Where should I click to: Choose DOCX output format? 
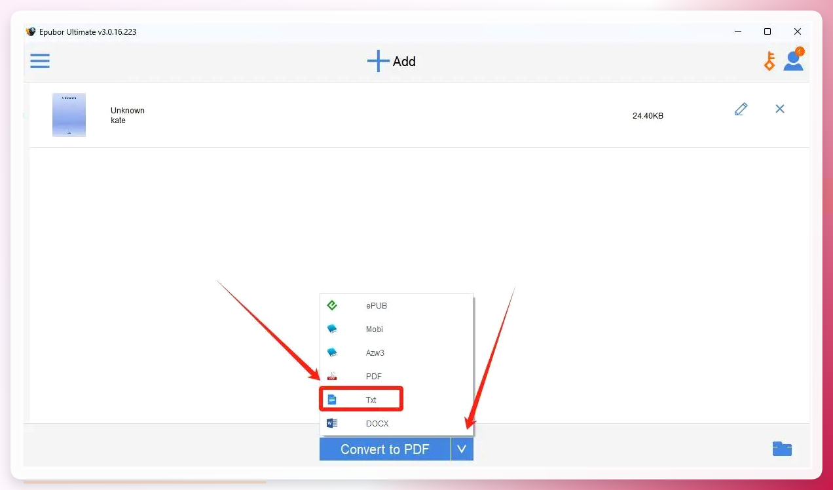pos(396,424)
